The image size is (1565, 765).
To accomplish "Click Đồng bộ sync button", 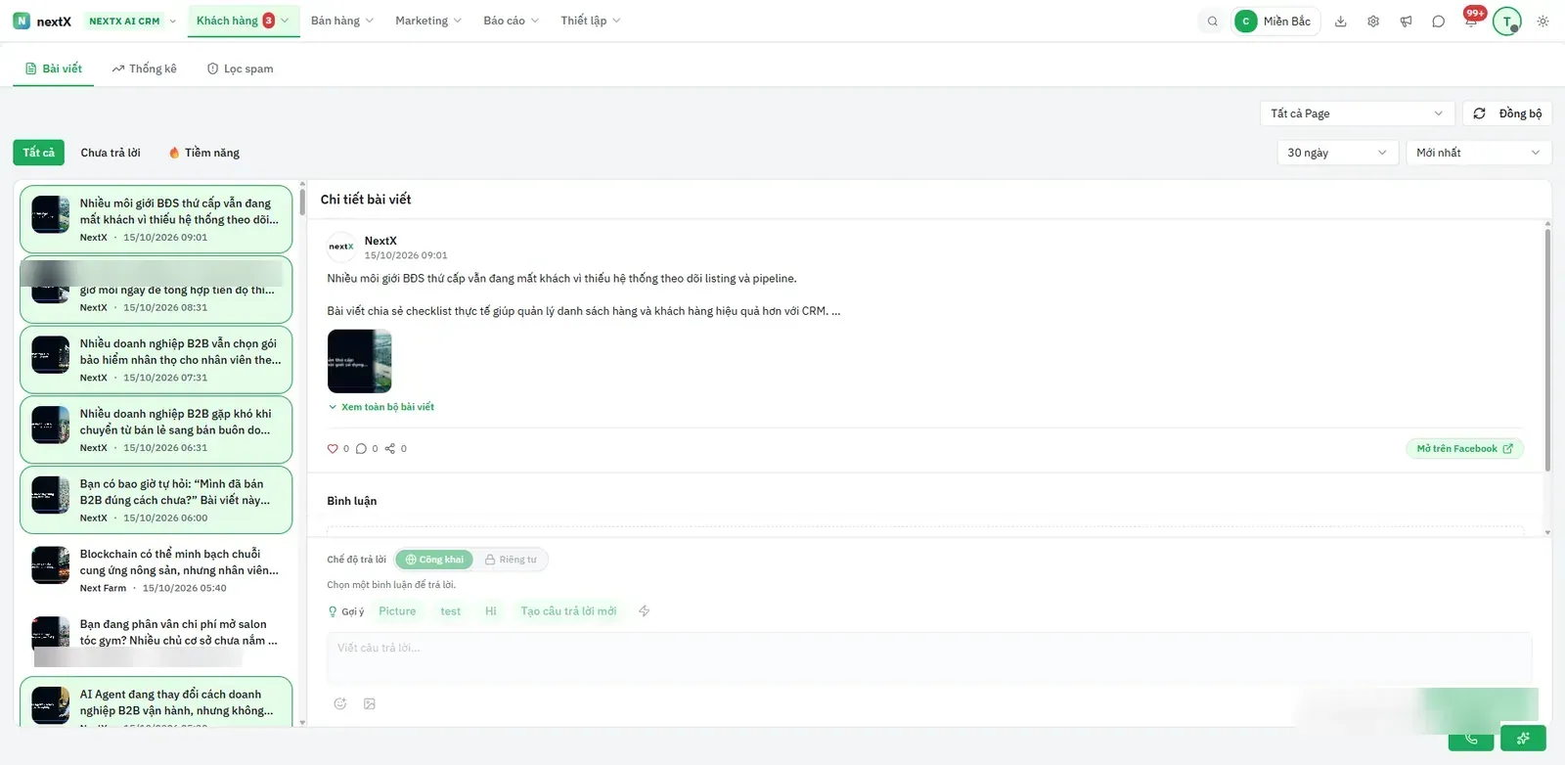I will click(1507, 113).
